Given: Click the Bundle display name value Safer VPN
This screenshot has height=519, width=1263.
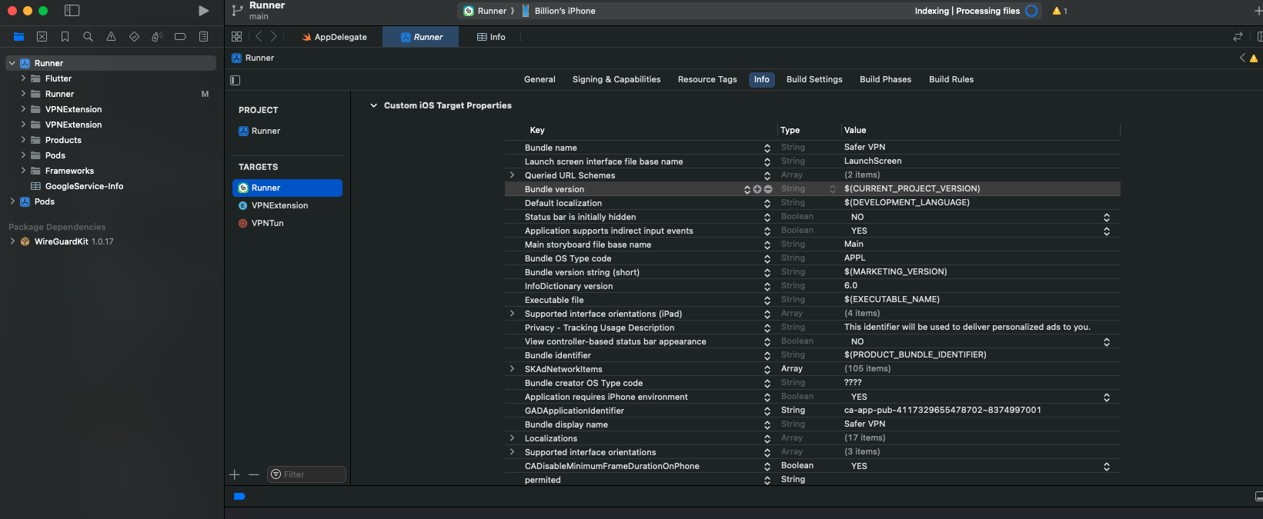Looking at the screenshot, I should coord(864,424).
